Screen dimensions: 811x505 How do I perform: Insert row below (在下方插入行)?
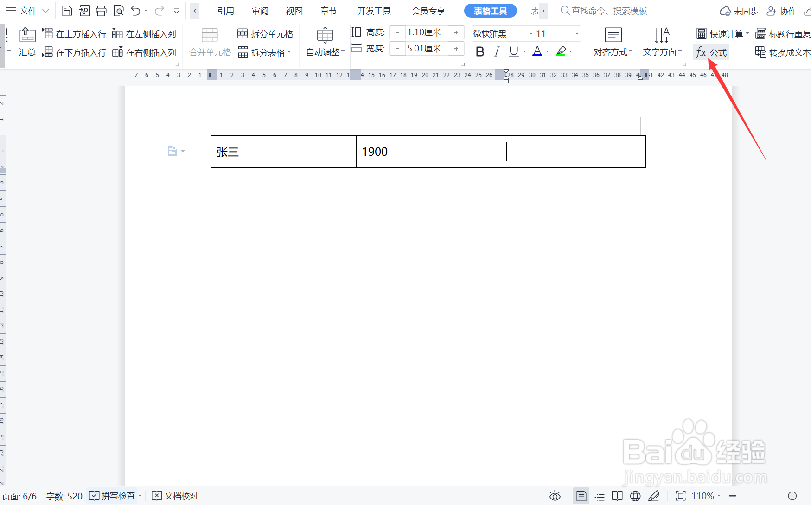coord(74,52)
